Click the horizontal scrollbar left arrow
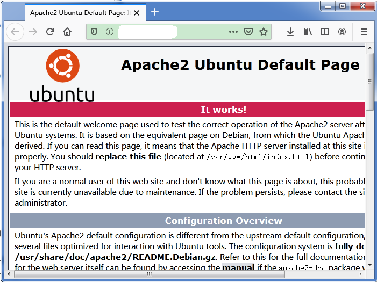 [x=9, y=274]
